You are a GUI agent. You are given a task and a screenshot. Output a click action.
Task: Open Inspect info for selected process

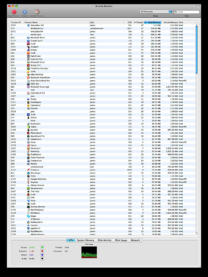tap(25, 12)
